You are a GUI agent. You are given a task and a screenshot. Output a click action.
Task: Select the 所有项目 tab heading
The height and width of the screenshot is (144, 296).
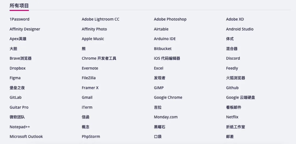19,6
